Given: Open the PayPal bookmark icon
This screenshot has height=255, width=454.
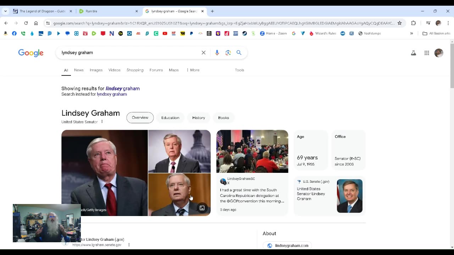Looking at the screenshot, I should (192, 33).
